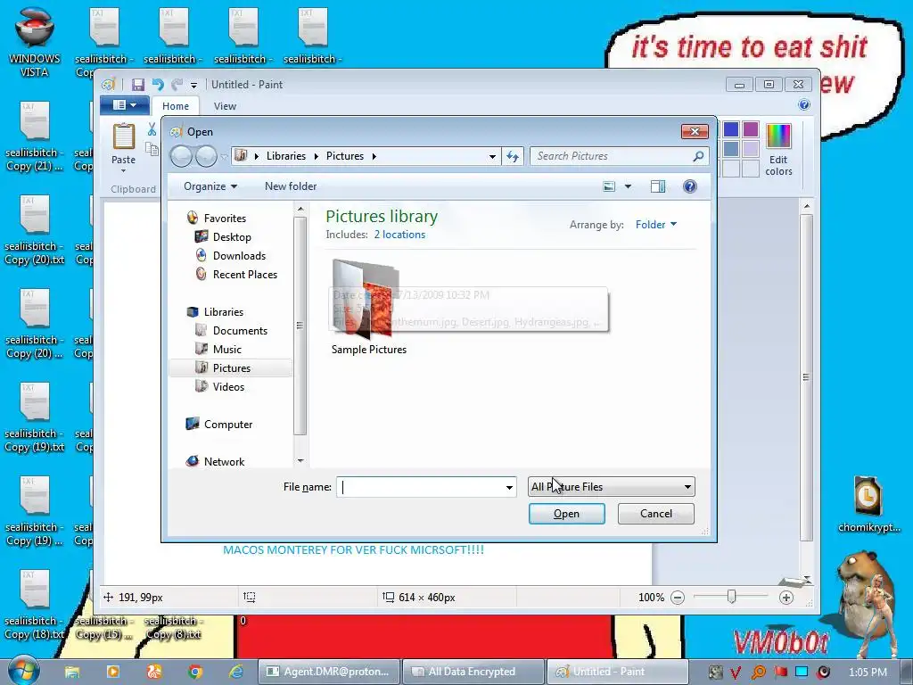Click the Refresh button beside address bar
The height and width of the screenshot is (685, 913).
coord(513,156)
